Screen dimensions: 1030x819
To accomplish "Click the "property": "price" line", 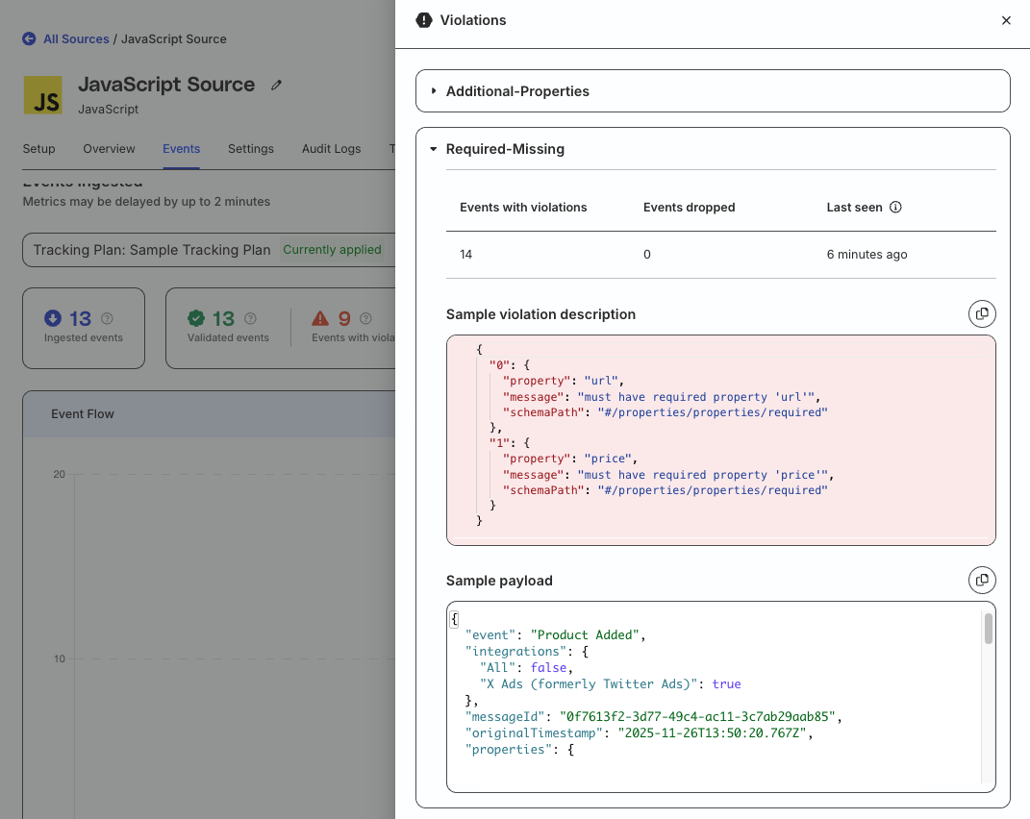I will tap(569, 459).
